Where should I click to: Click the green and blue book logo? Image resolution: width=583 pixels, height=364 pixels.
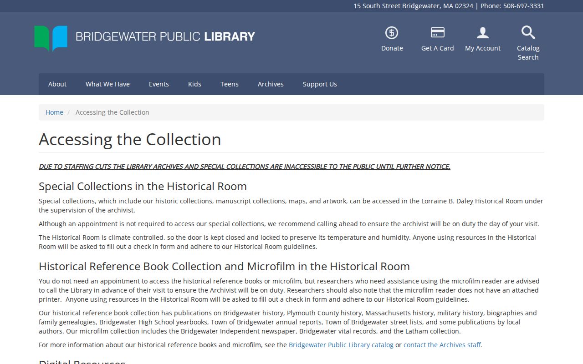click(51, 38)
